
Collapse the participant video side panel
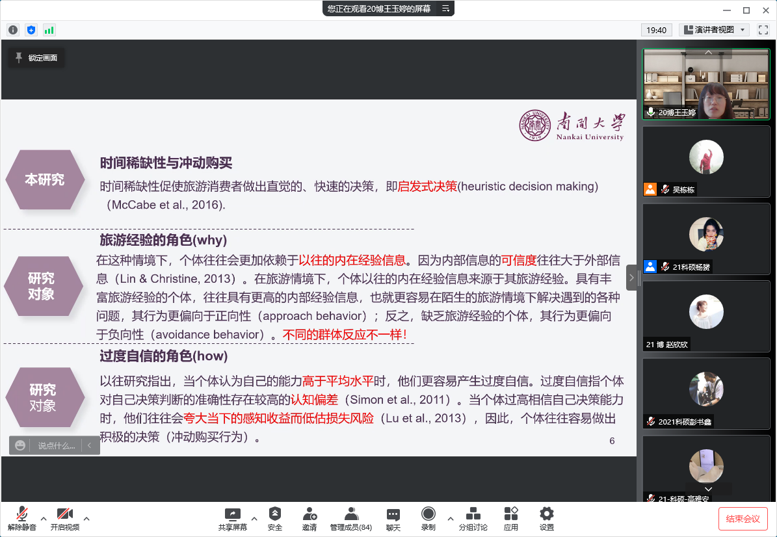point(631,278)
